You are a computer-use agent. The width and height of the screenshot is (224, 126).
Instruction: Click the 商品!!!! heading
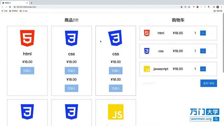[71, 20]
